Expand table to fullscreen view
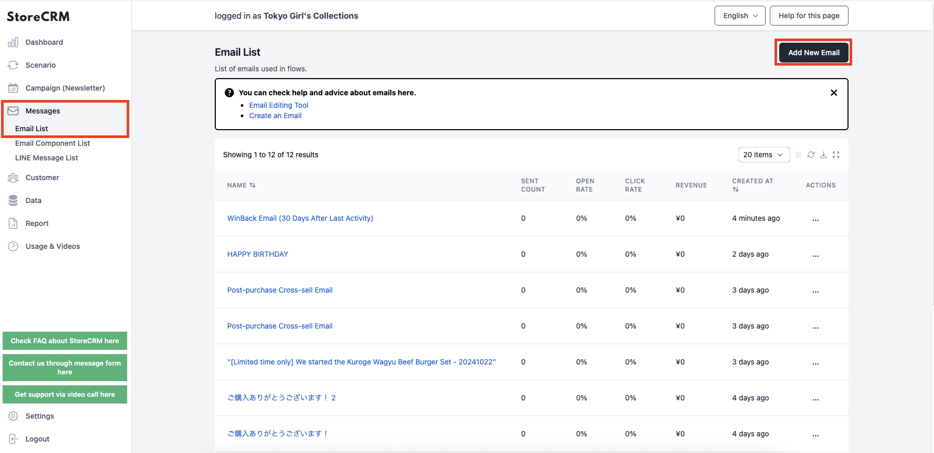The width and height of the screenshot is (934, 453). (x=836, y=155)
